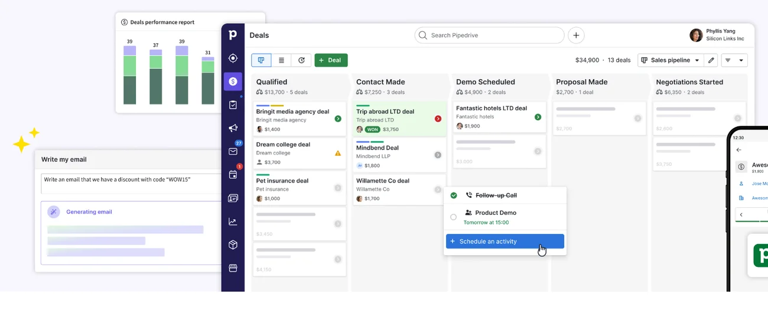Viewport: 768px width, 336px height.
Task: Click the pencil edit pipeline icon
Action: pos(711,60)
